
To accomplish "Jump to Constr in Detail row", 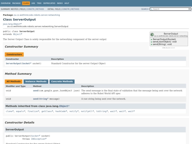I will point(65,9).
